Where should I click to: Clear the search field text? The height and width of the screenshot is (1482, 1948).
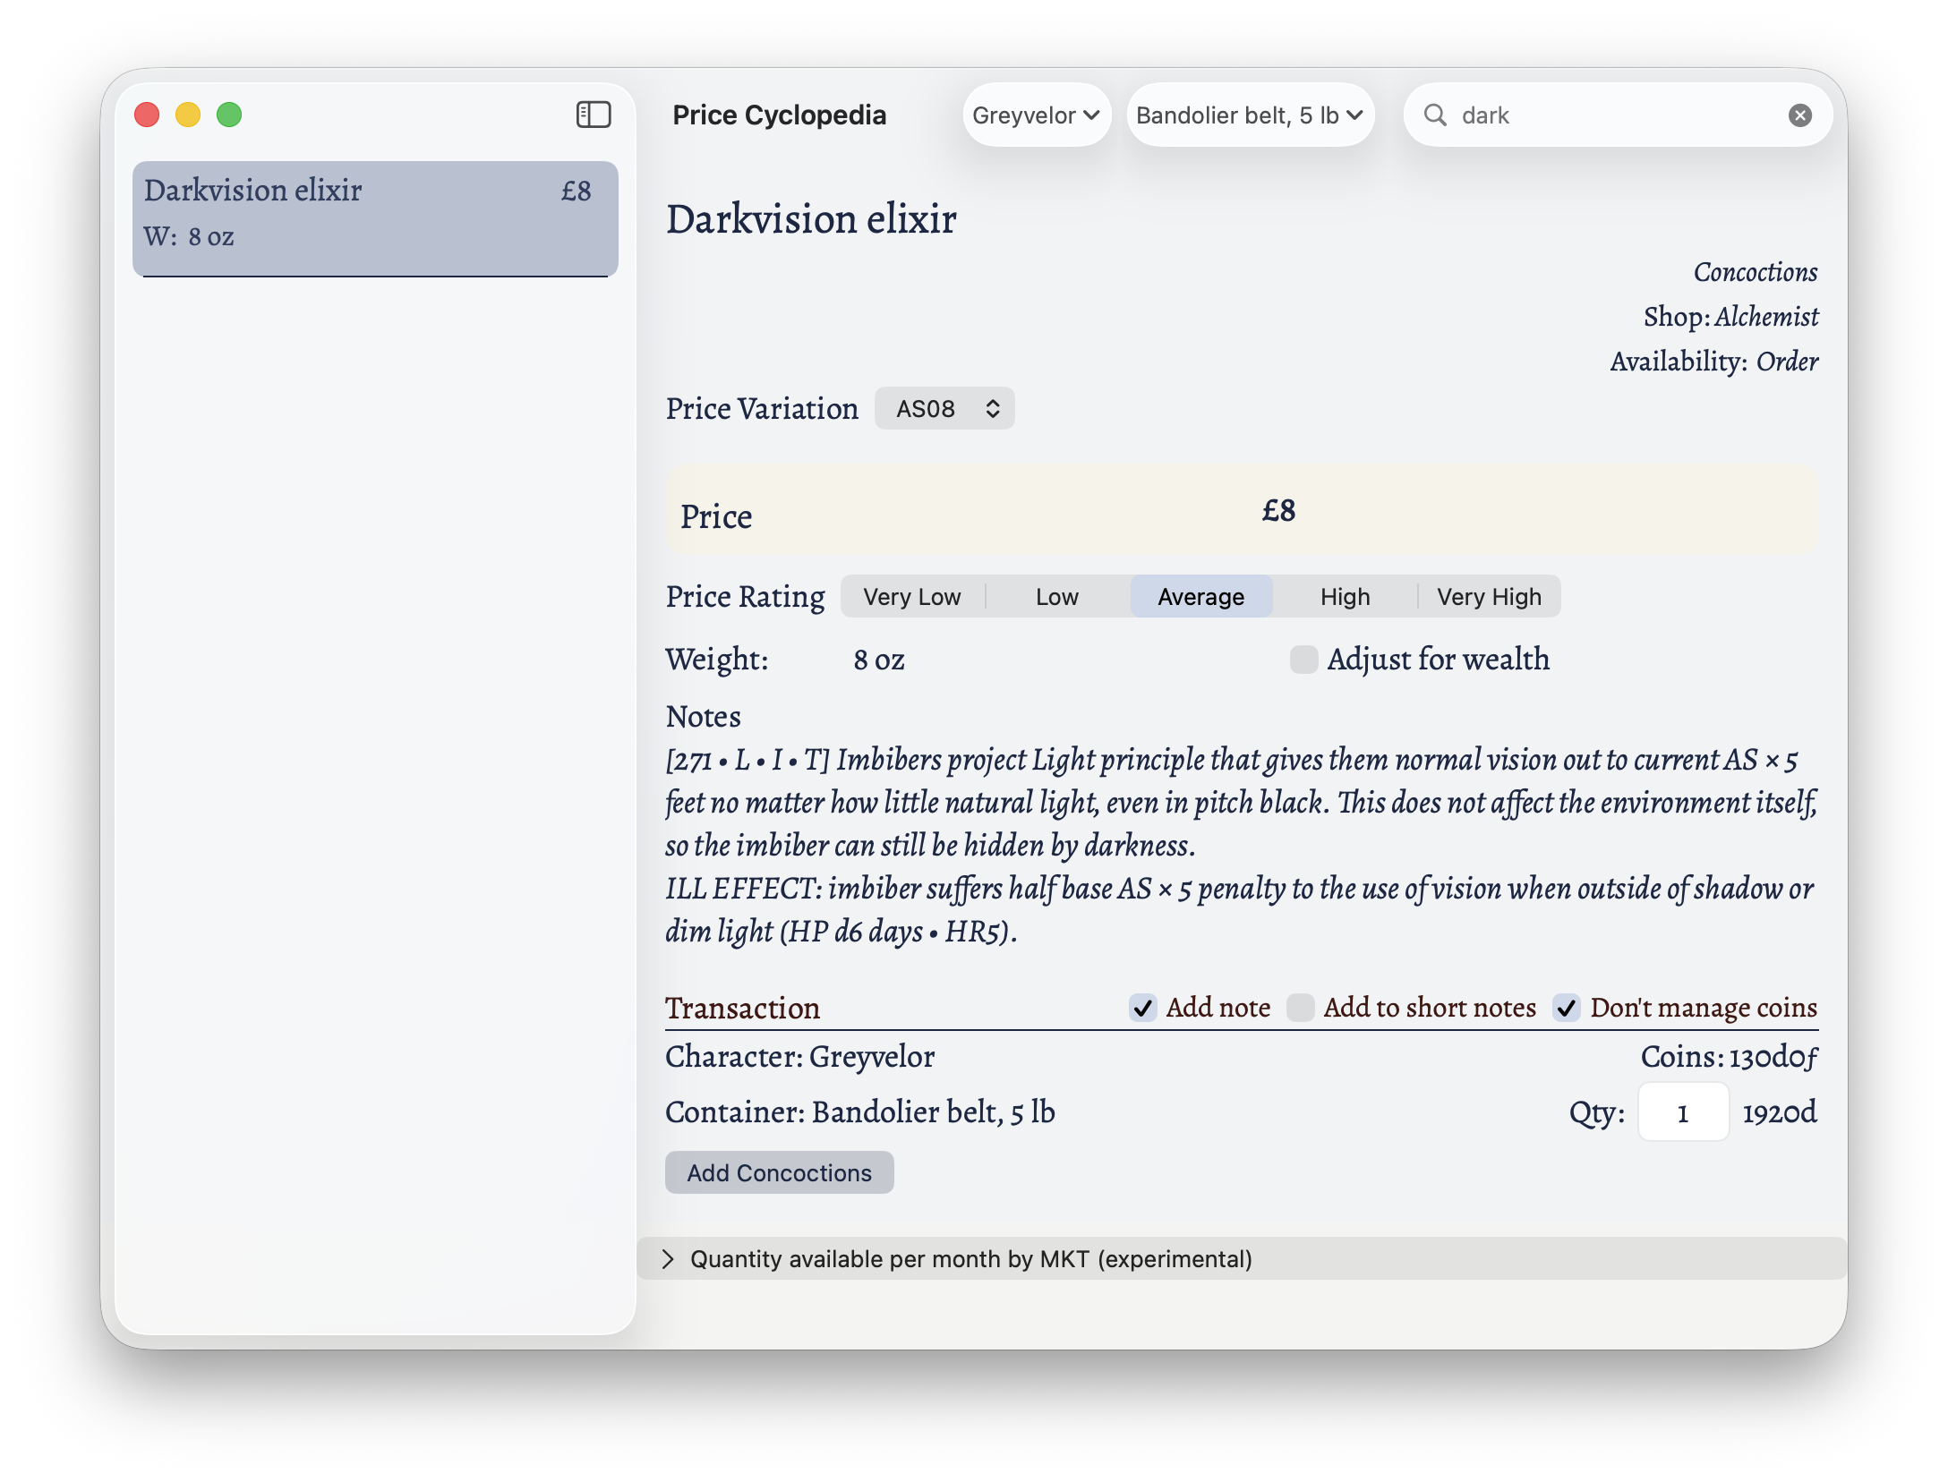click(x=1799, y=115)
